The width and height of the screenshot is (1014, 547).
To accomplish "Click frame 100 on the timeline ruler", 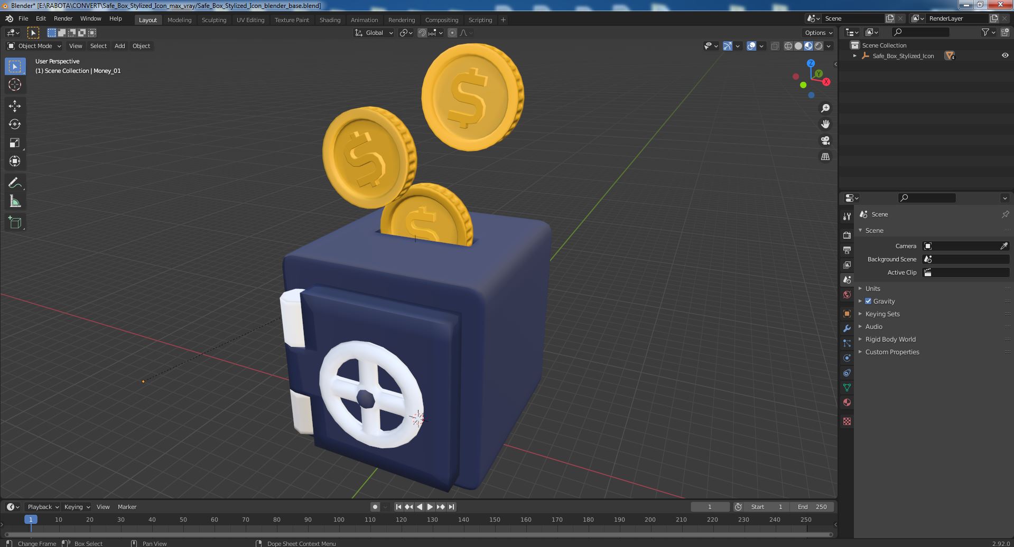I will pos(339,520).
